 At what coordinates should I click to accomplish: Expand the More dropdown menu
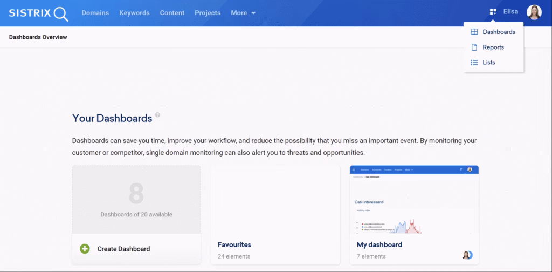243,13
